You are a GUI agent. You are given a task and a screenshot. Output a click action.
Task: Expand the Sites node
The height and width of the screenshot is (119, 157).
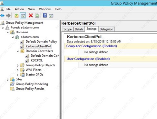tap(8, 80)
